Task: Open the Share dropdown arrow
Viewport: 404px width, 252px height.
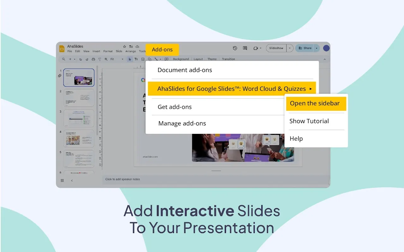Action: [317, 48]
